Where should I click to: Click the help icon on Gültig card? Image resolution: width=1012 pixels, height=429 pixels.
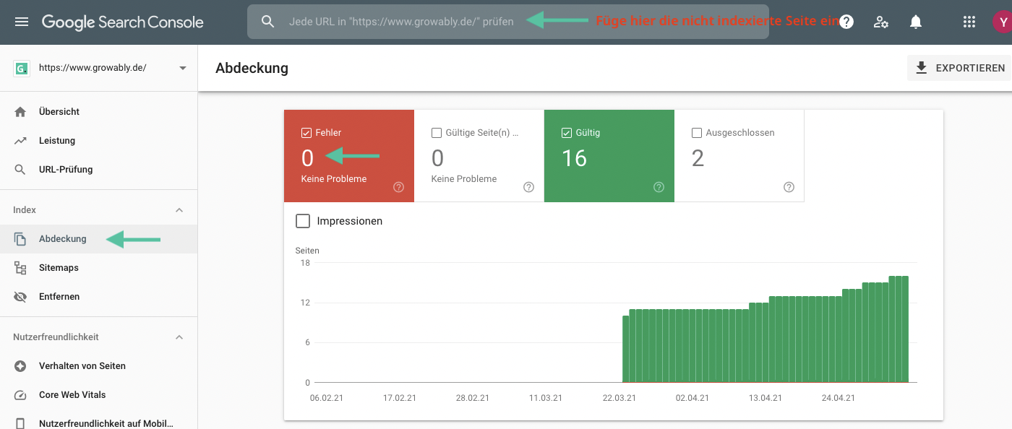pyautogui.click(x=659, y=187)
